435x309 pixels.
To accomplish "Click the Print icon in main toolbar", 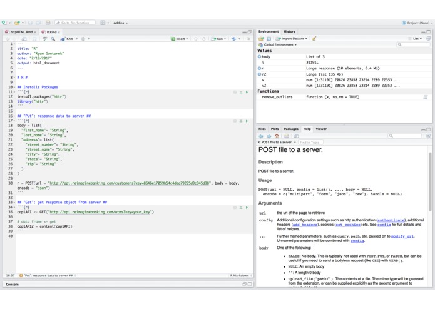I will pyautogui.click(x=48, y=23).
